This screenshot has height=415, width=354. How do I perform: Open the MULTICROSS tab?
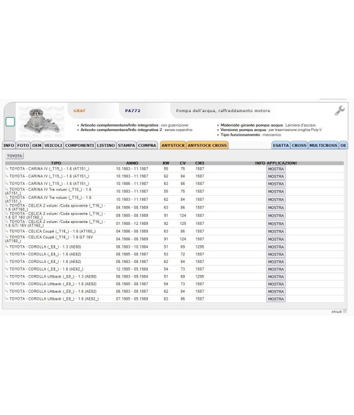(x=323, y=145)
